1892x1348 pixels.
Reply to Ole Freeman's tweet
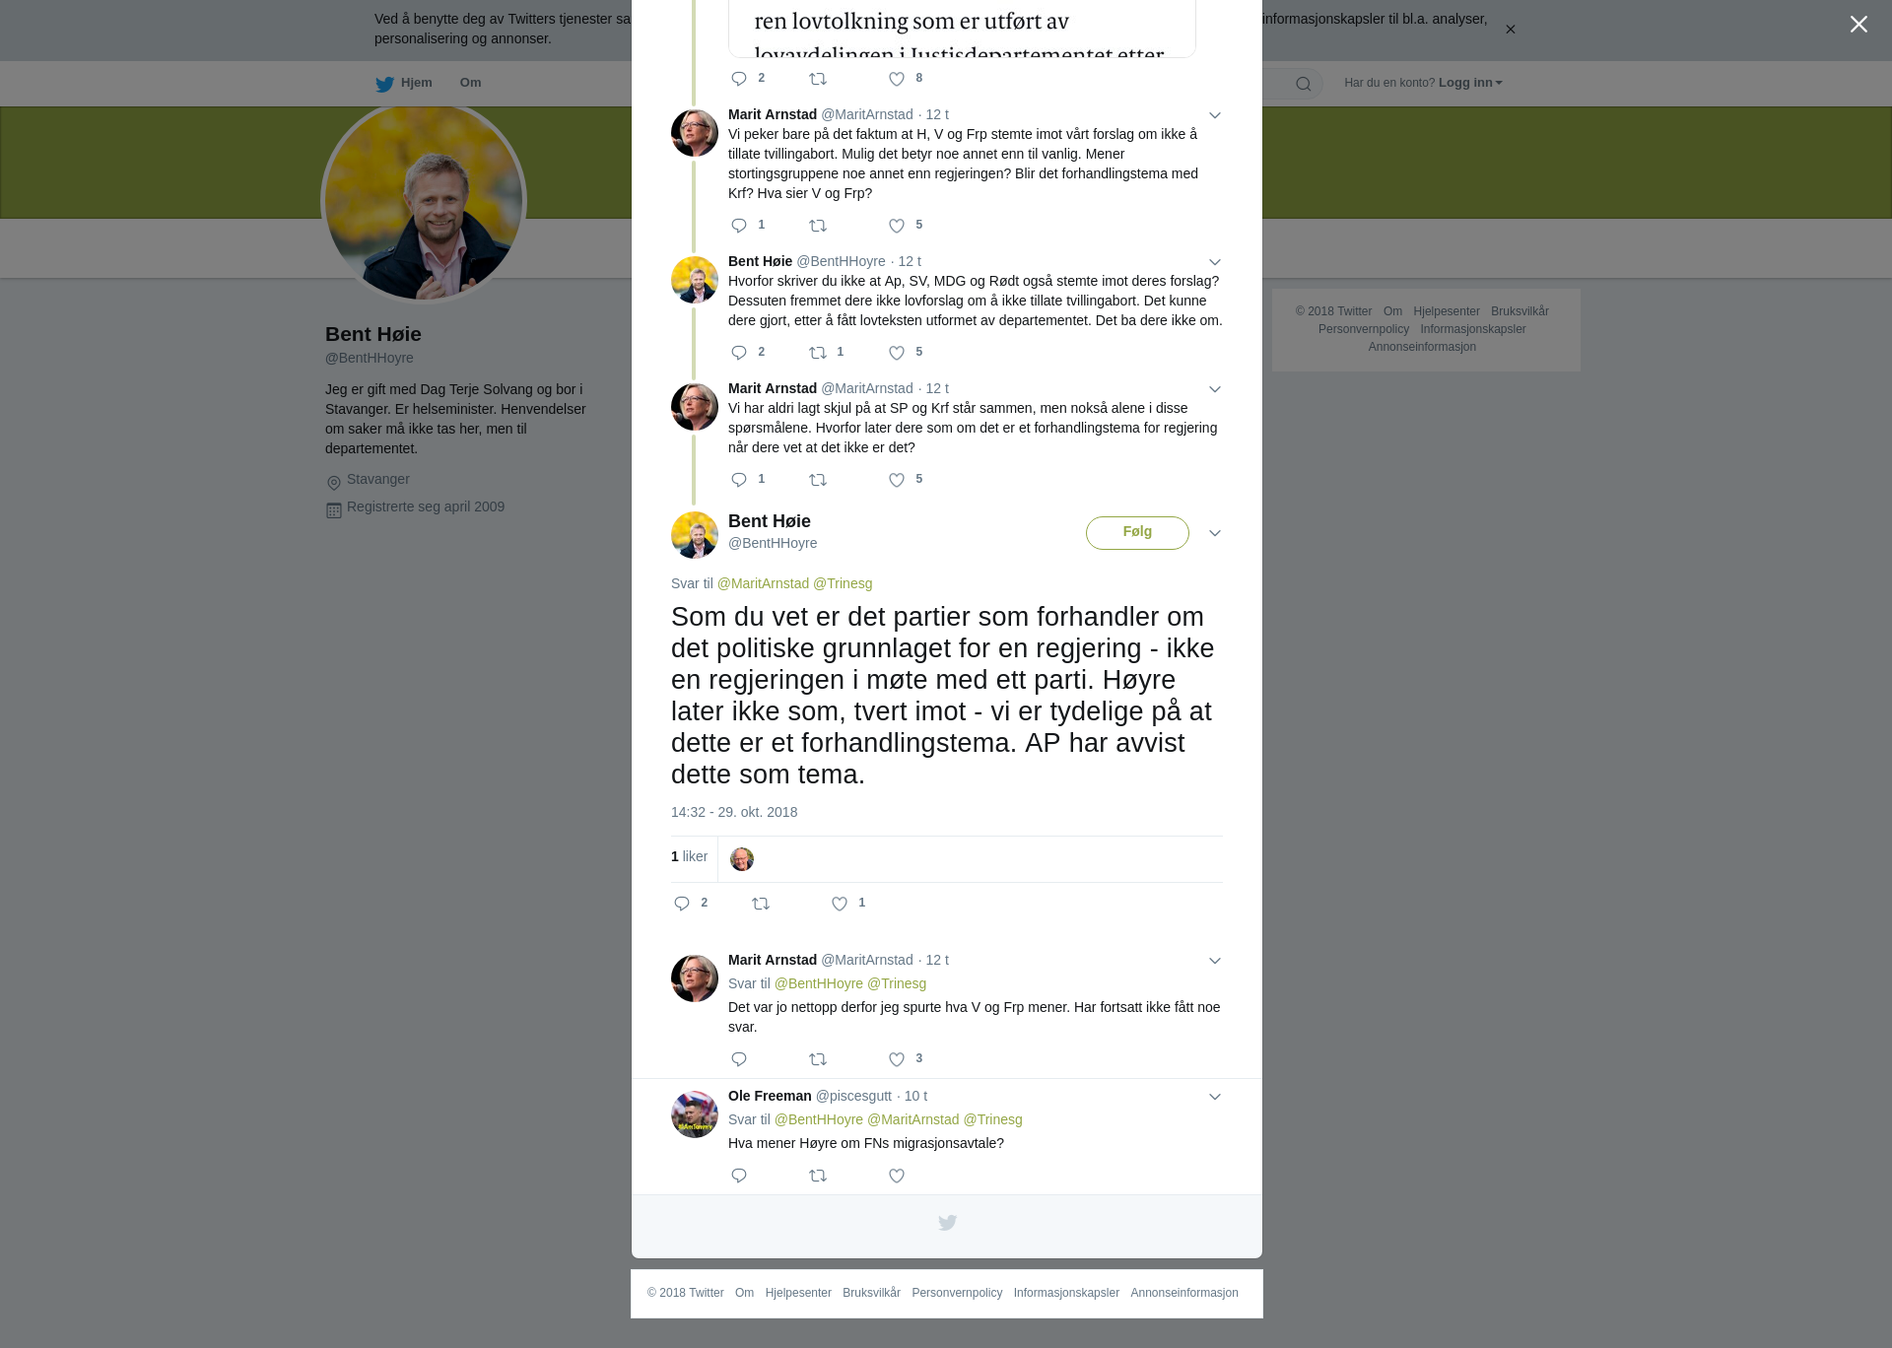point(739,1176)
